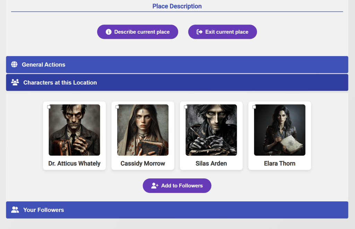Click Cassidy Morrow's portrait image

tap(143, 130)
